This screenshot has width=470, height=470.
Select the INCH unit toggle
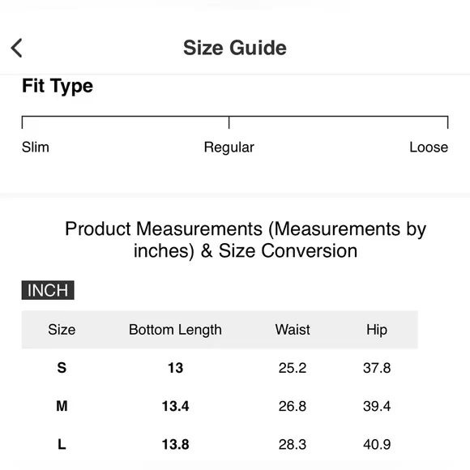[48, 290]
